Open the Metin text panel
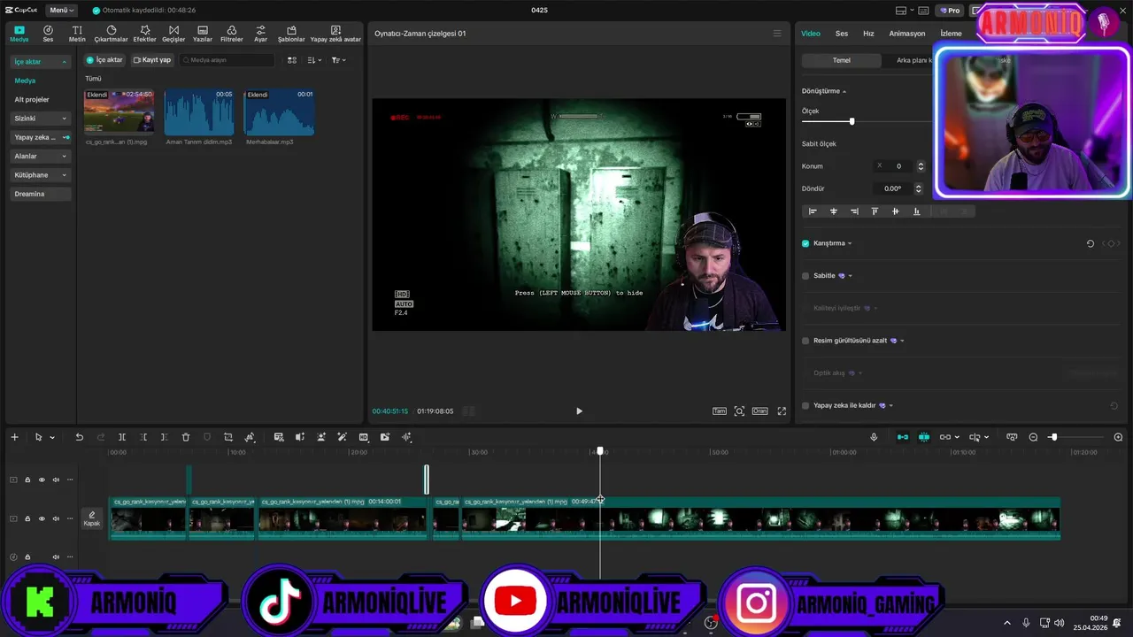Screen dimensions: 1133x637 click(77, 34)
